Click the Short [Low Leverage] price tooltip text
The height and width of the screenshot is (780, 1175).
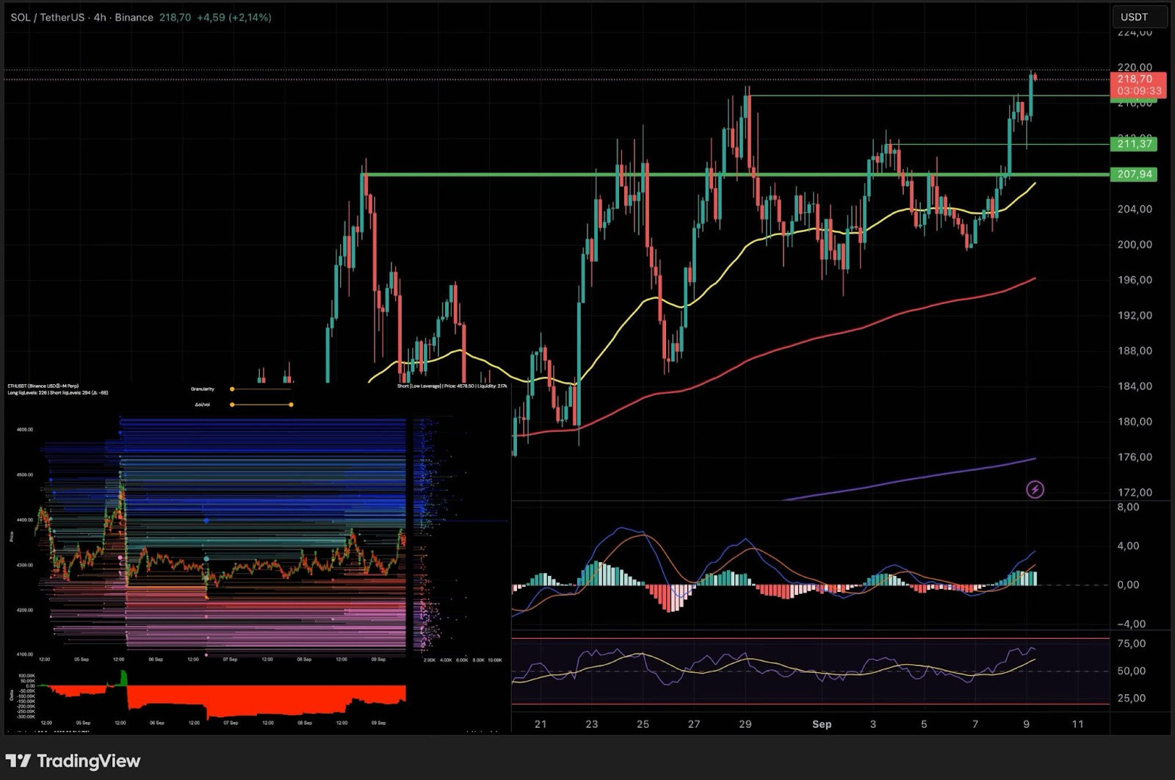pyautogui.click(x=452, y=386)
